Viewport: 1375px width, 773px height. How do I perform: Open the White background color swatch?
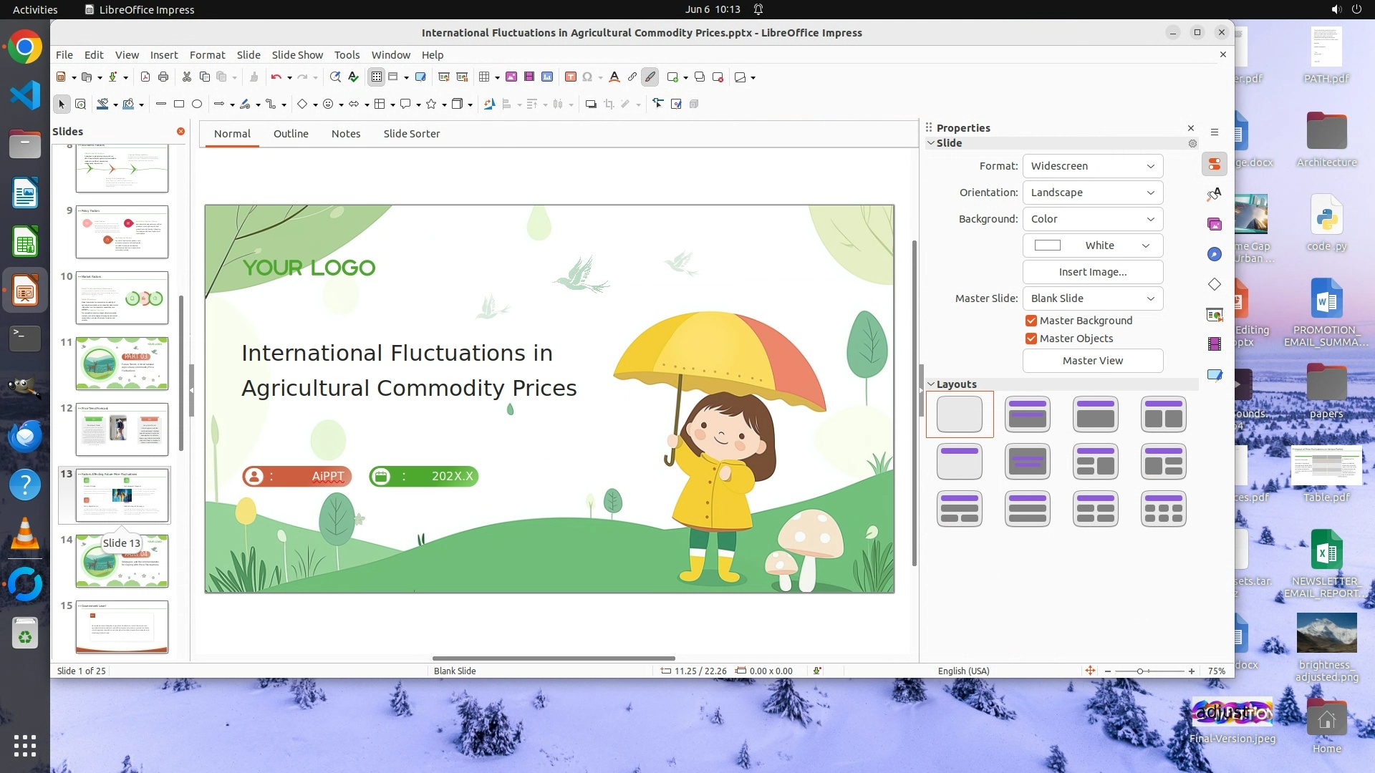(1092, 245)
